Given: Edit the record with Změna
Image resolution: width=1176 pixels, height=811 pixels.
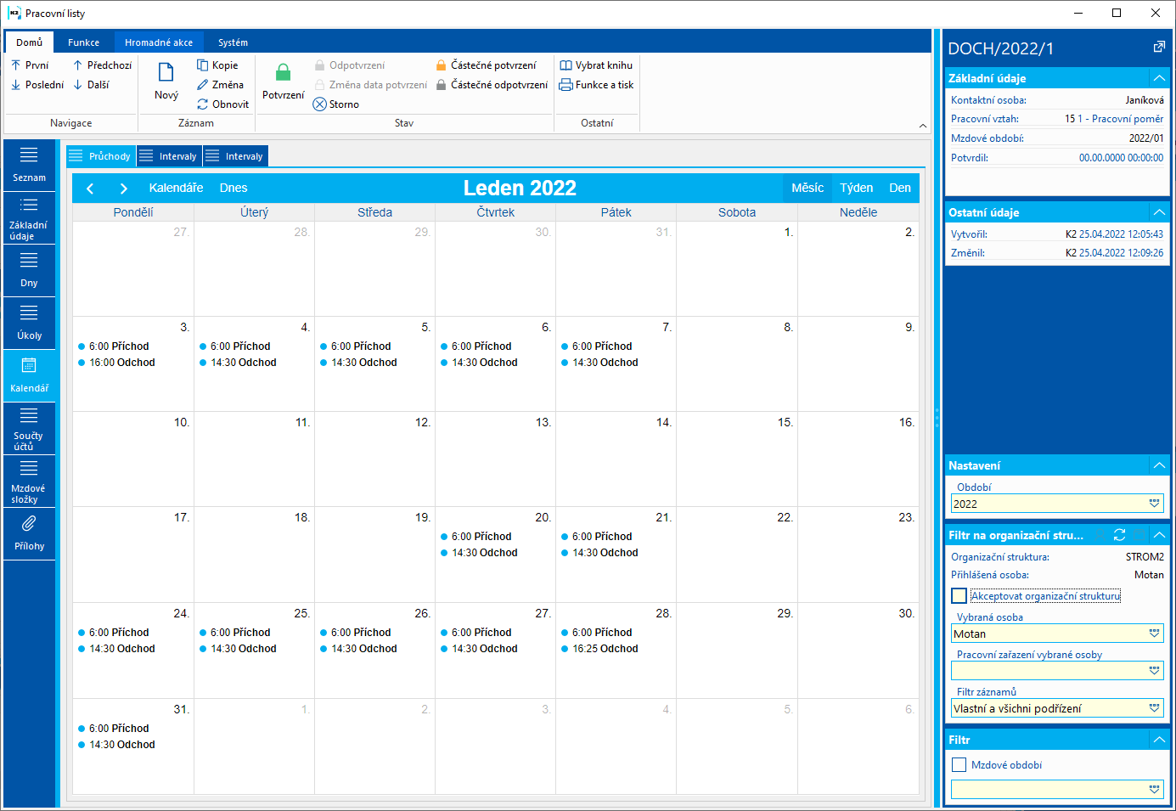Looking at the screenshot, I should pos(220,85).
